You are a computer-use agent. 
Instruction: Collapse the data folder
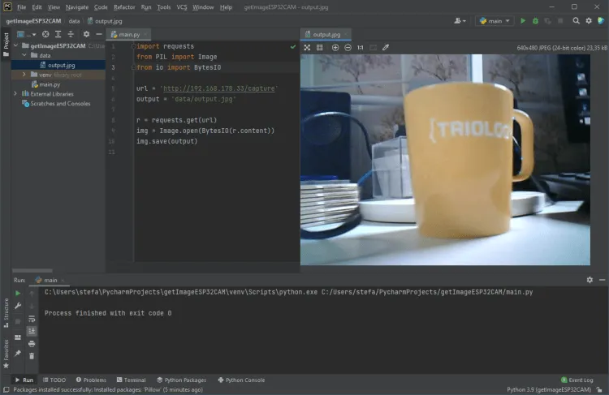[24, 55]
